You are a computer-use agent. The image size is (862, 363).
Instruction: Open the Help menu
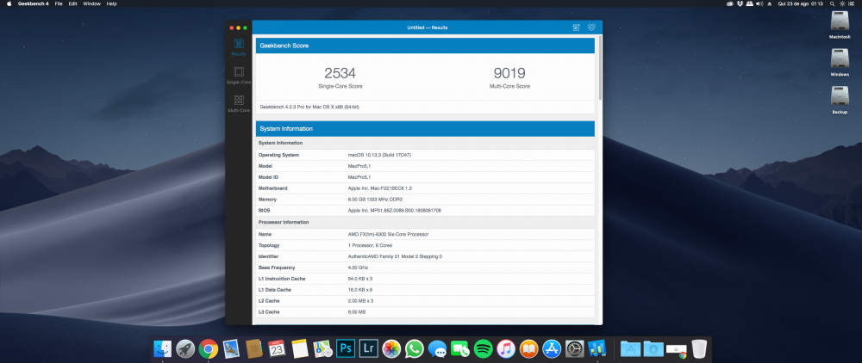111,3
